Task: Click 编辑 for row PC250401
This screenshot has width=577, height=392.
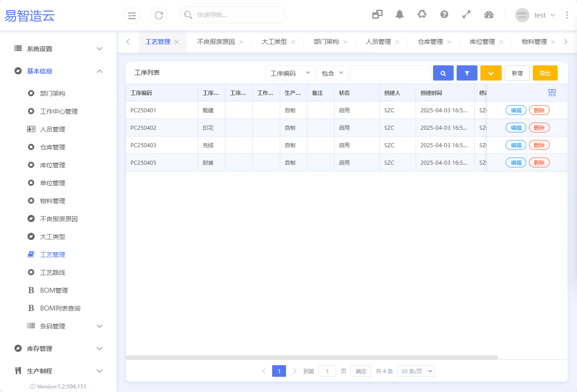Action: (516, 110)
